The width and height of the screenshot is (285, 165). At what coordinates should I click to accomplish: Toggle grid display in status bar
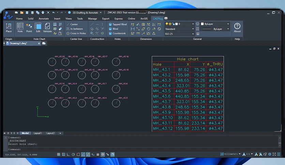point(63,154)
